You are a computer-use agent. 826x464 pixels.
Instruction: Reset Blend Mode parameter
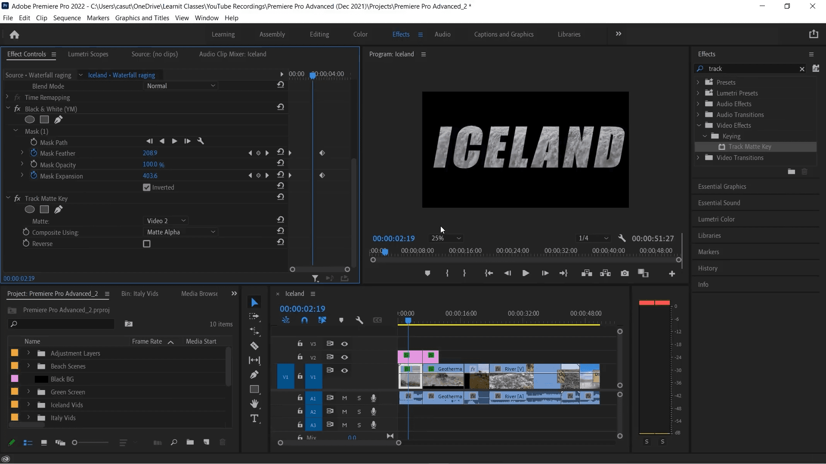(x=281, y=85)
